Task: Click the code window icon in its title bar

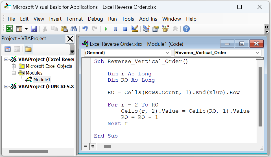Action: point(85,44)
